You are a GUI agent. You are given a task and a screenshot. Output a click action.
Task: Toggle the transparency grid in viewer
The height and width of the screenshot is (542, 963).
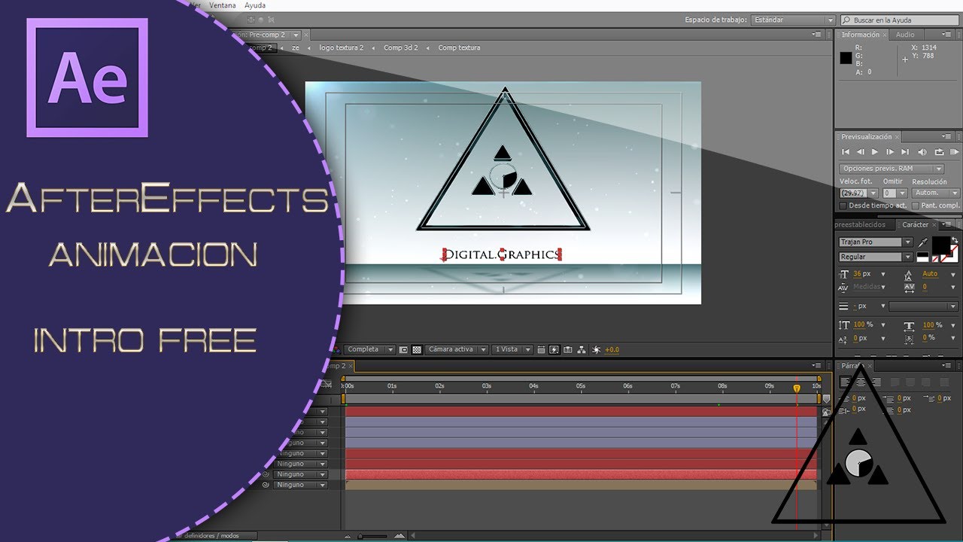[417, 349]
